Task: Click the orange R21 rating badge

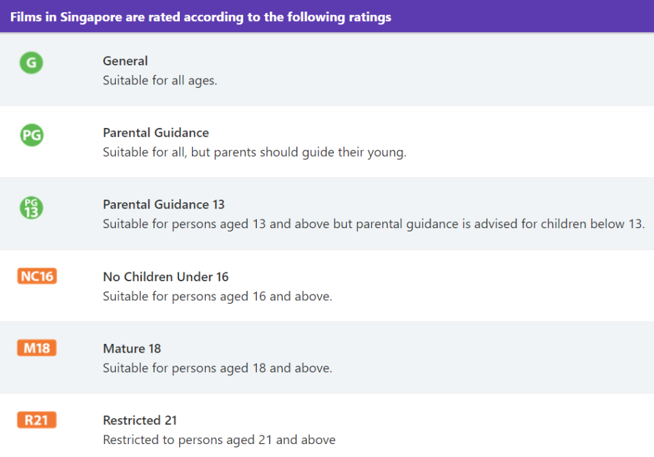Action: point(37,420)
